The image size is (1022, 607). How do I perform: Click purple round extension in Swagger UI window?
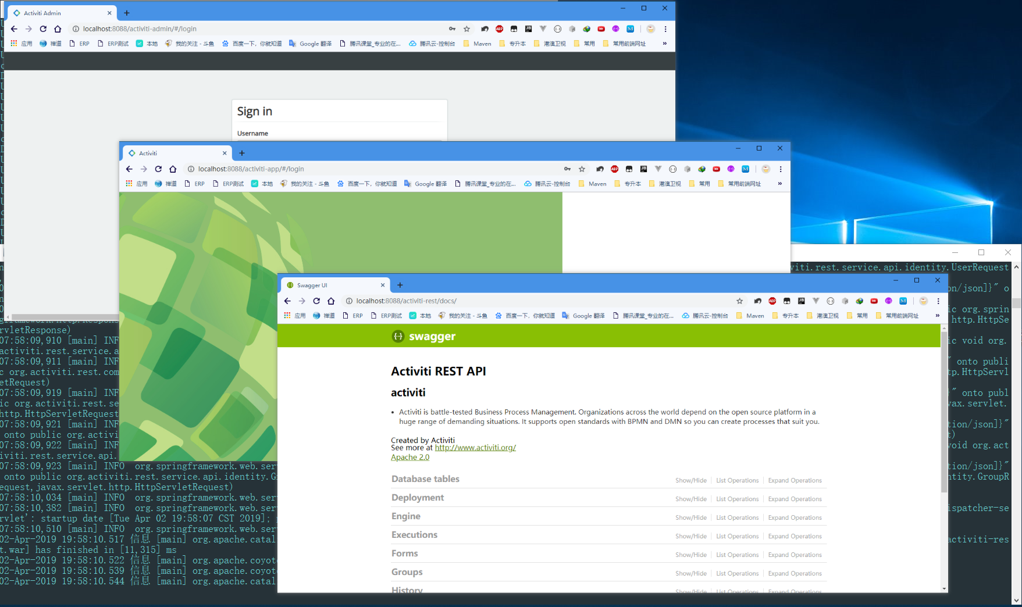tap(889, 301)
